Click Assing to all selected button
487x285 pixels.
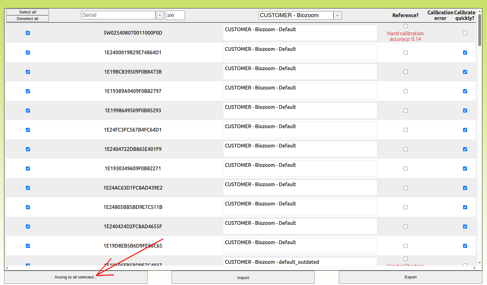[76, 277]
